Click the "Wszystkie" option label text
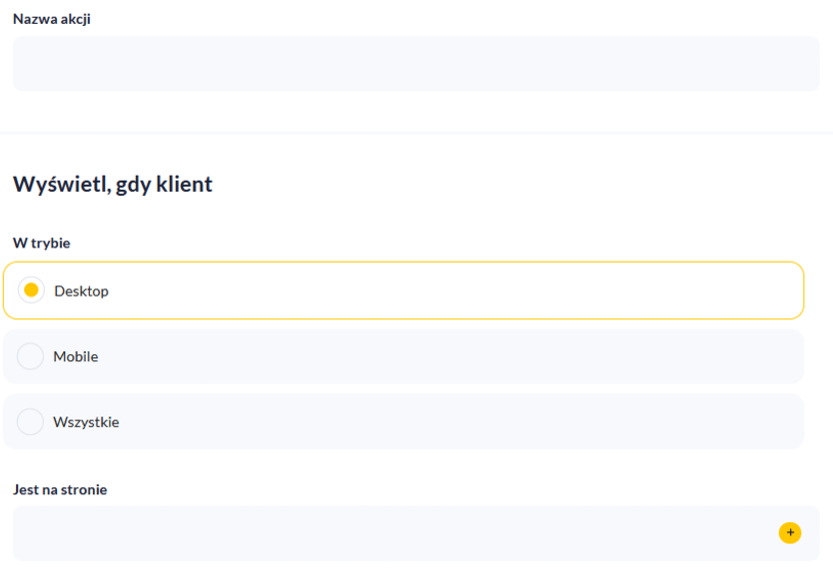The width and height of the screenshot is (833, 582). point(86,422)
